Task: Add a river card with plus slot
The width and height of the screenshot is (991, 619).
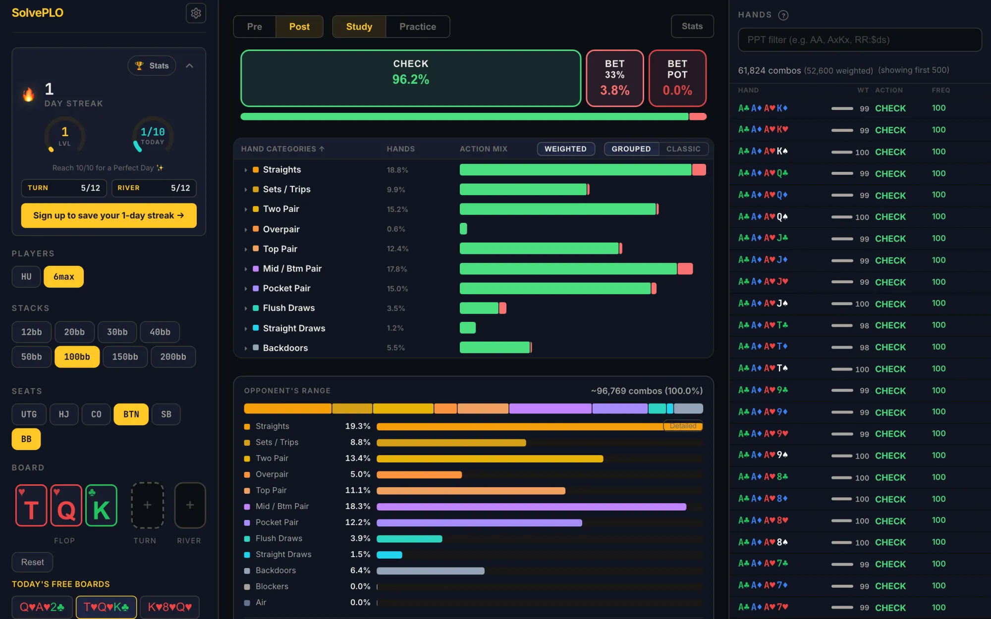Action: (190, 505)
